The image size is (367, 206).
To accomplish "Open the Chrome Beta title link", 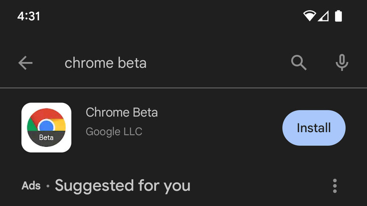I will click(121, 113).
